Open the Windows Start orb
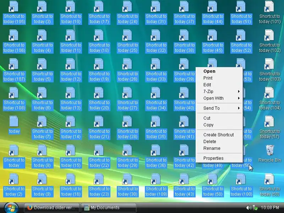The width and height of the screenshot is (284, 213). pyautogui.click(x=11, y=208)
